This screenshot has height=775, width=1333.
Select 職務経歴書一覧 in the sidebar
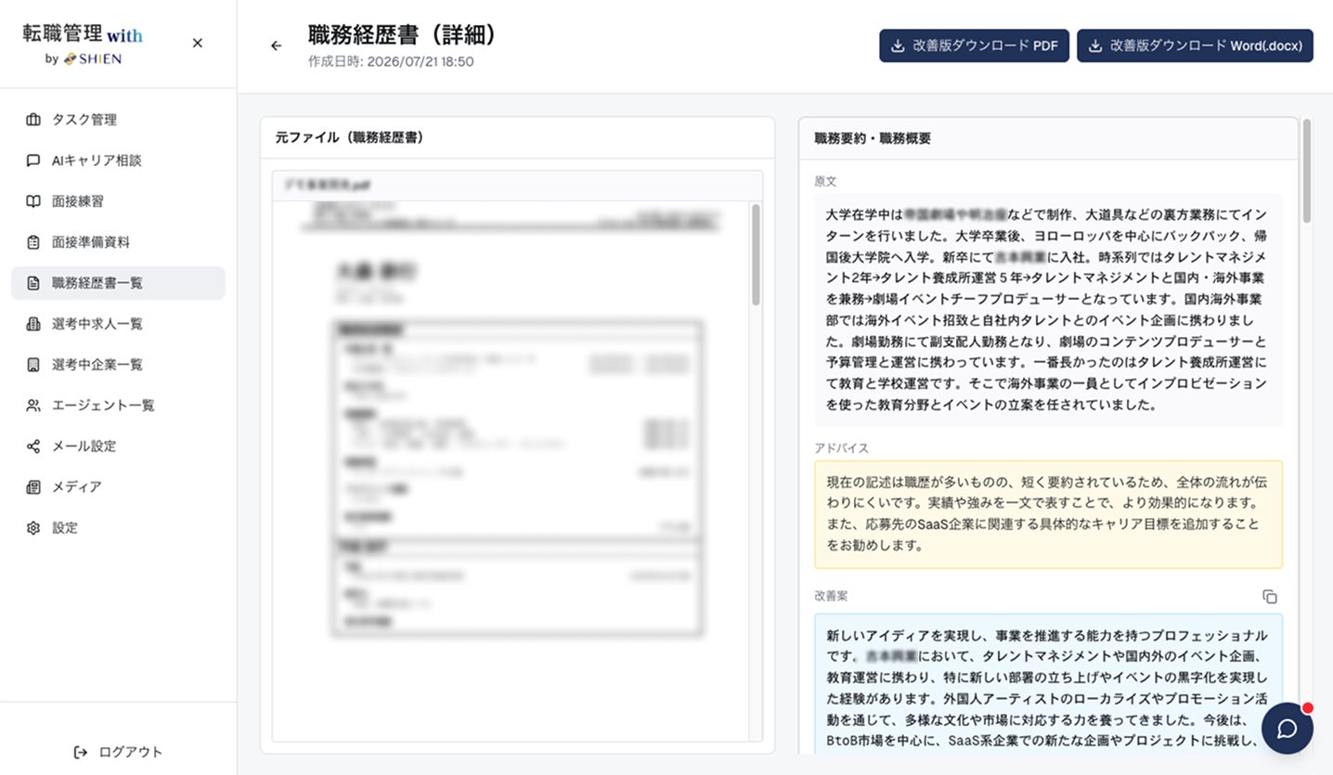point(118,283)
